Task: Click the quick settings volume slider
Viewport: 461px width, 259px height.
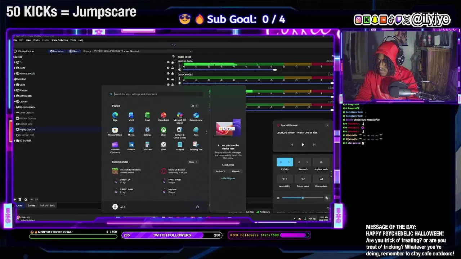Action: click(x=303, y=198)
